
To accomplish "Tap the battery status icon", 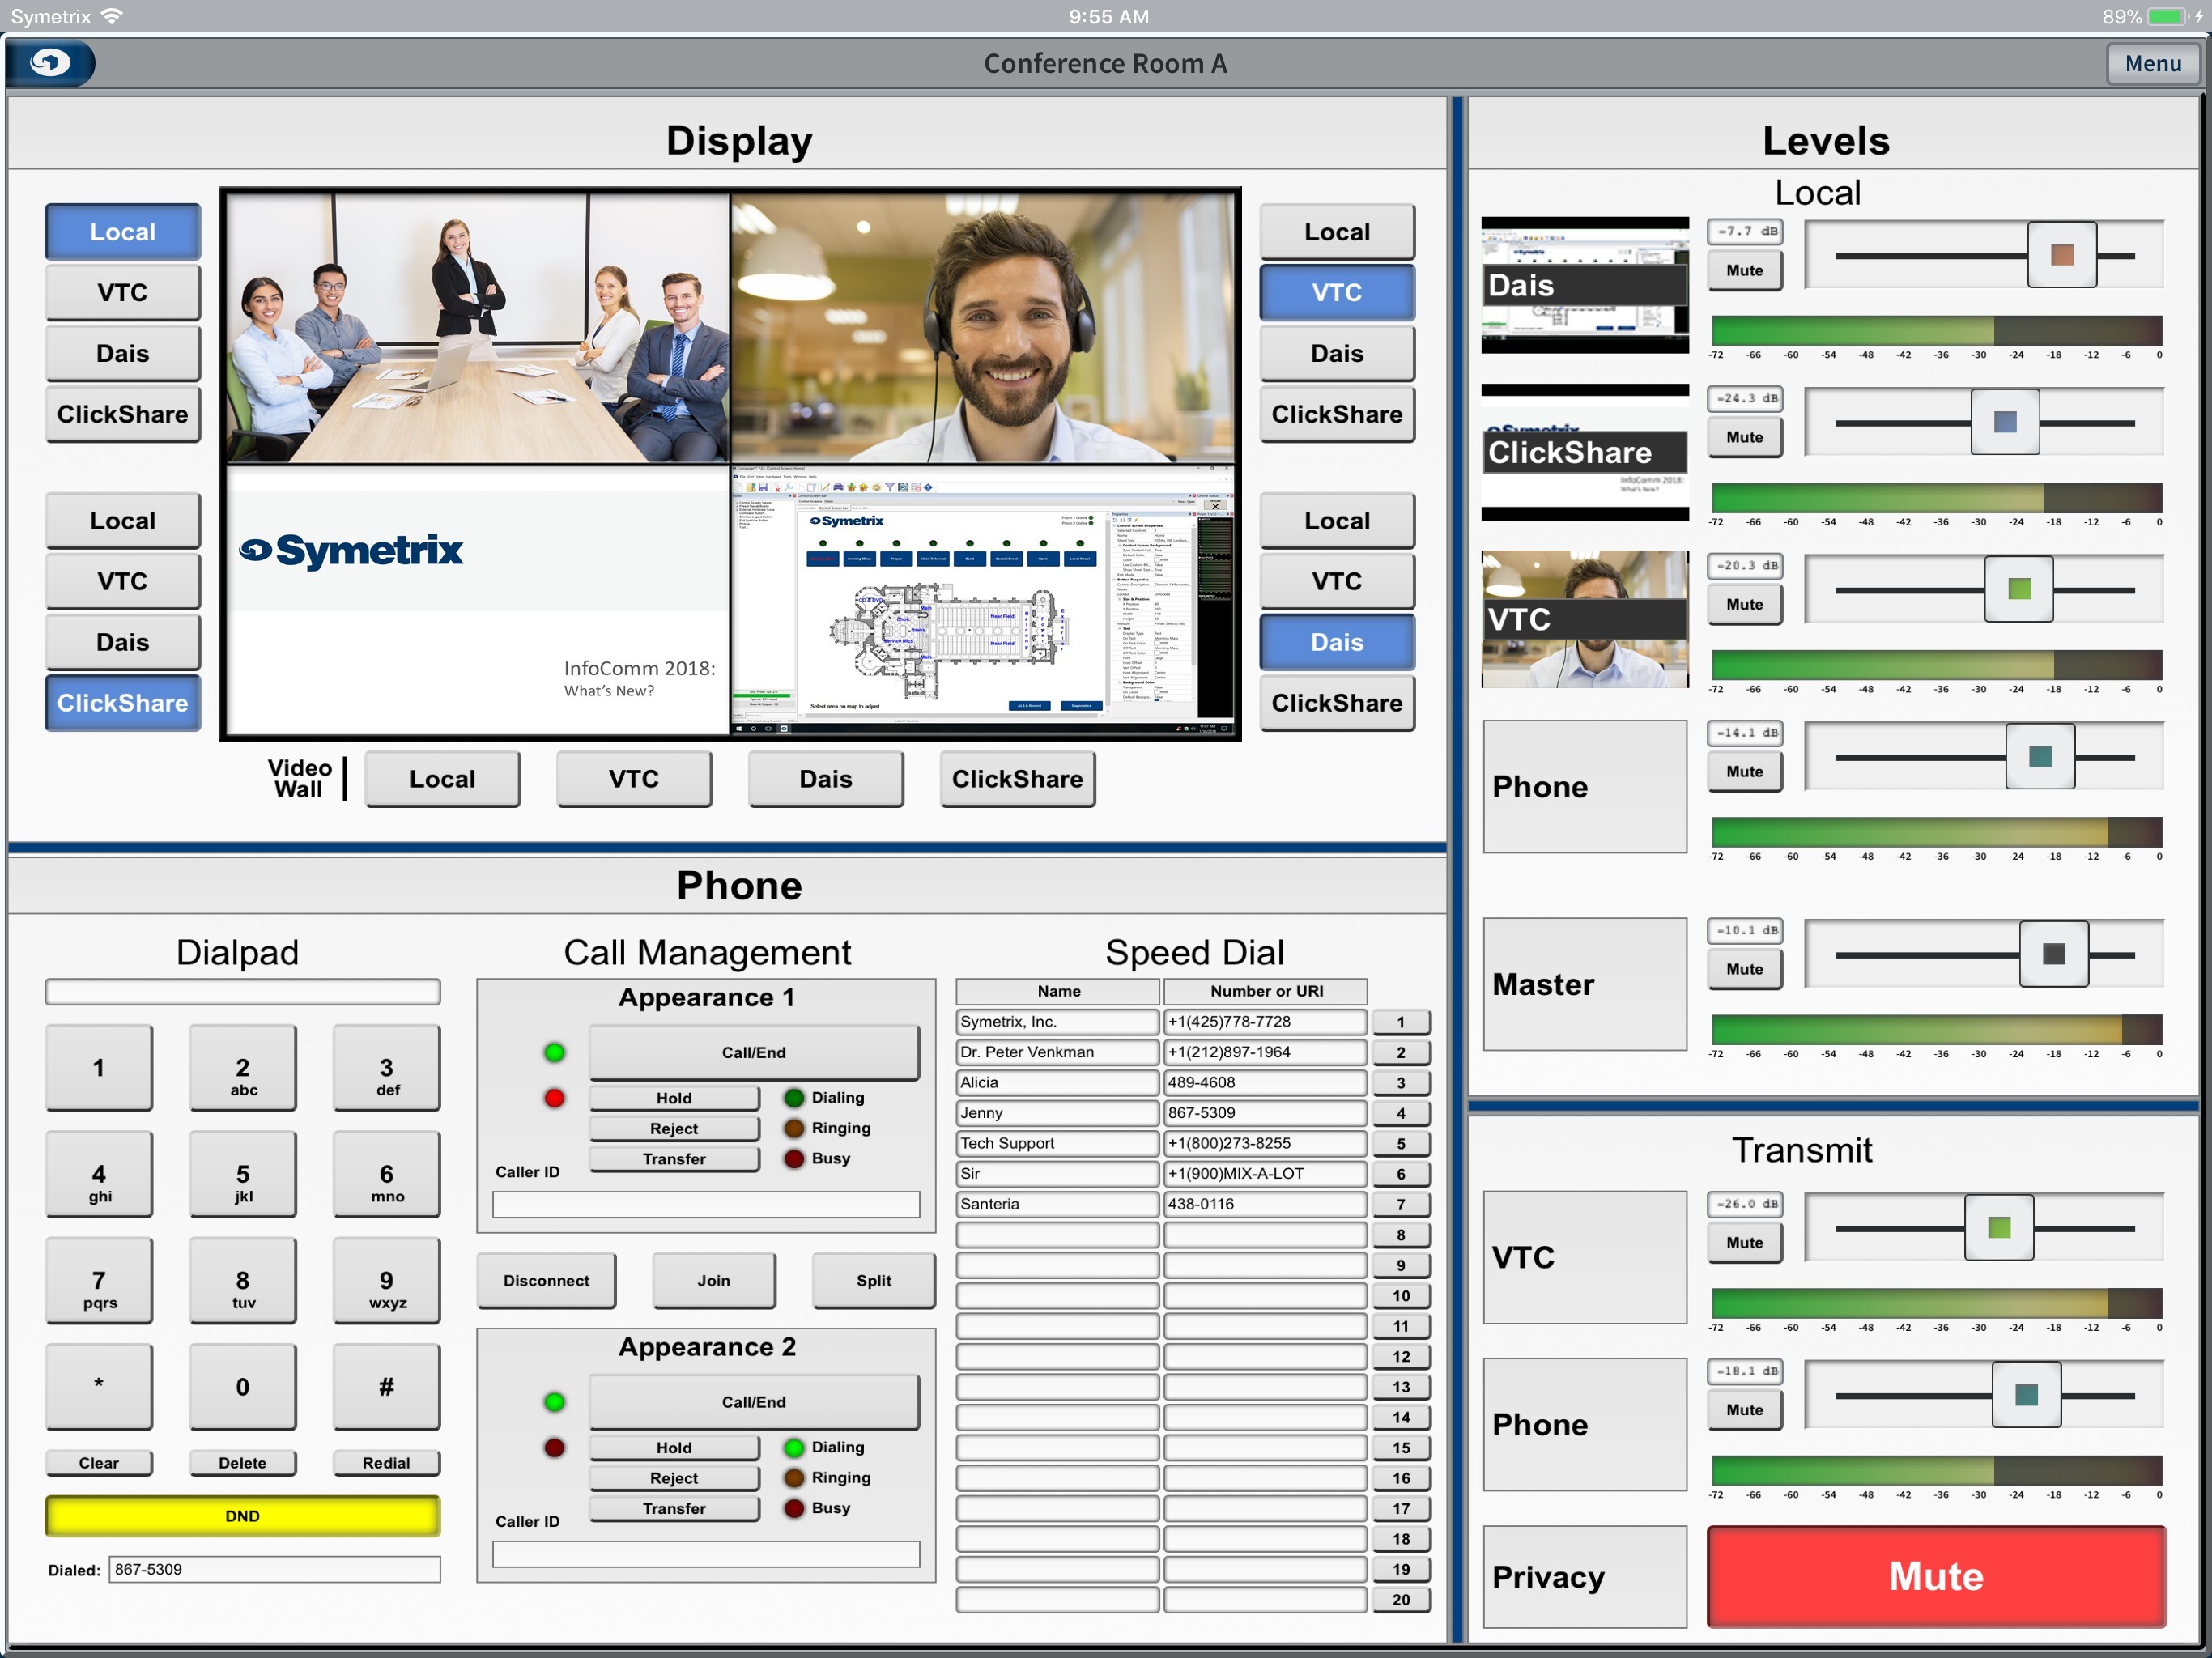I will coord(2167,16).
